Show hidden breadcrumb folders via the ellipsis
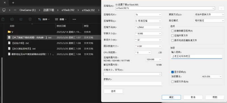Screen dimensions: 227x103 click(x=15, y=10)
